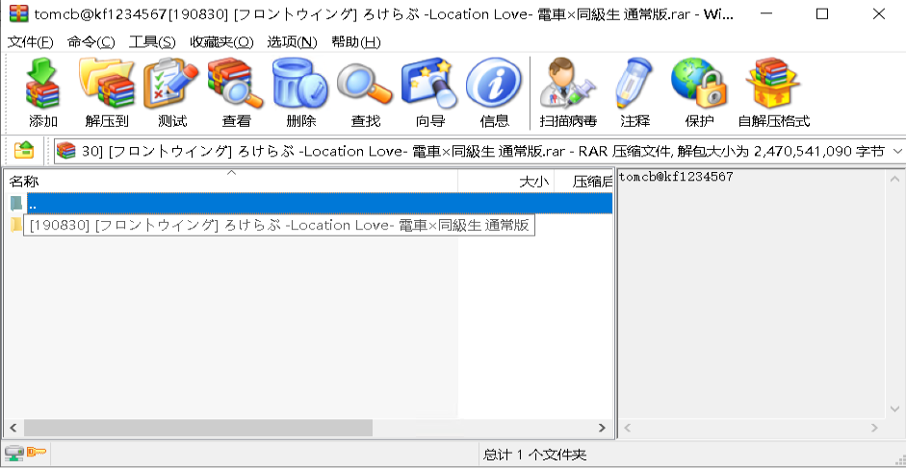The width and height of the screenshot is (906, 469).
Task: Click the Delete (删除) trash icon
Action: 300,93
